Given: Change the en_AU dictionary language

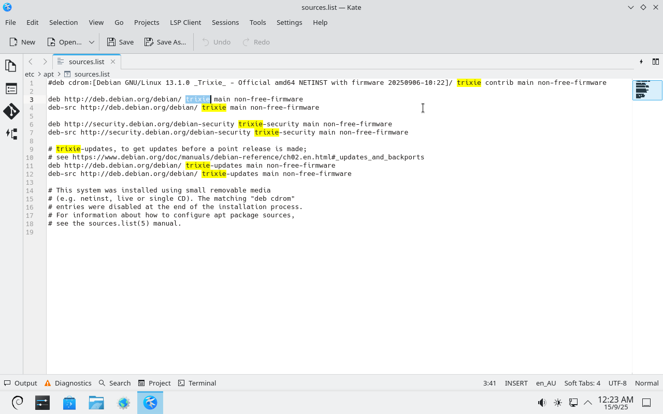Looking at the screenshot, I should (x=546, y=383).
